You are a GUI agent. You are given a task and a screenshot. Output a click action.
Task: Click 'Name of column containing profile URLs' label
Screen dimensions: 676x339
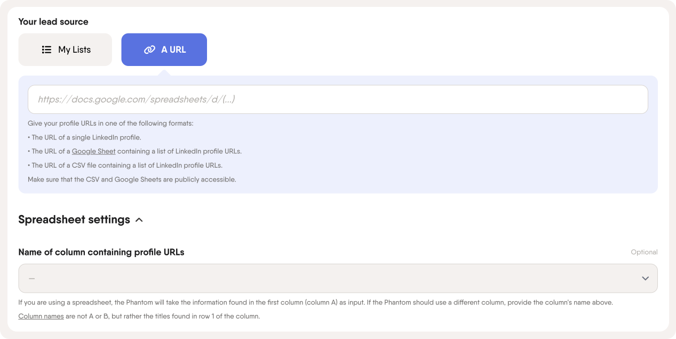101,252
